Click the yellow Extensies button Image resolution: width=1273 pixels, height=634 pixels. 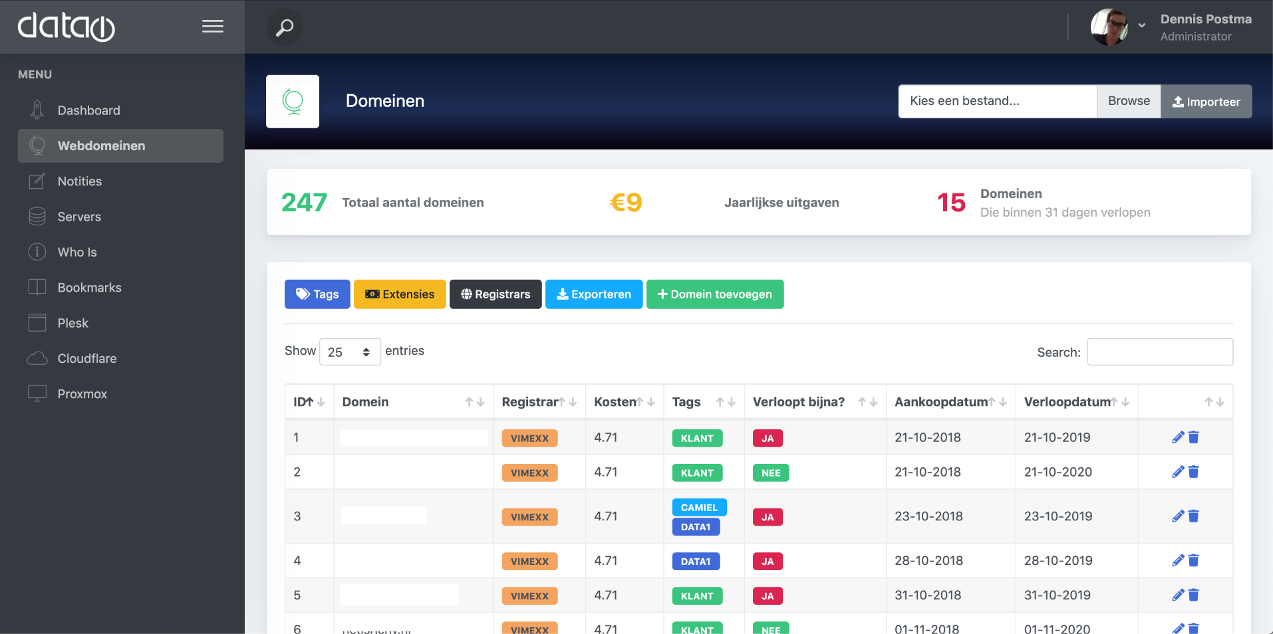(400, 294)
